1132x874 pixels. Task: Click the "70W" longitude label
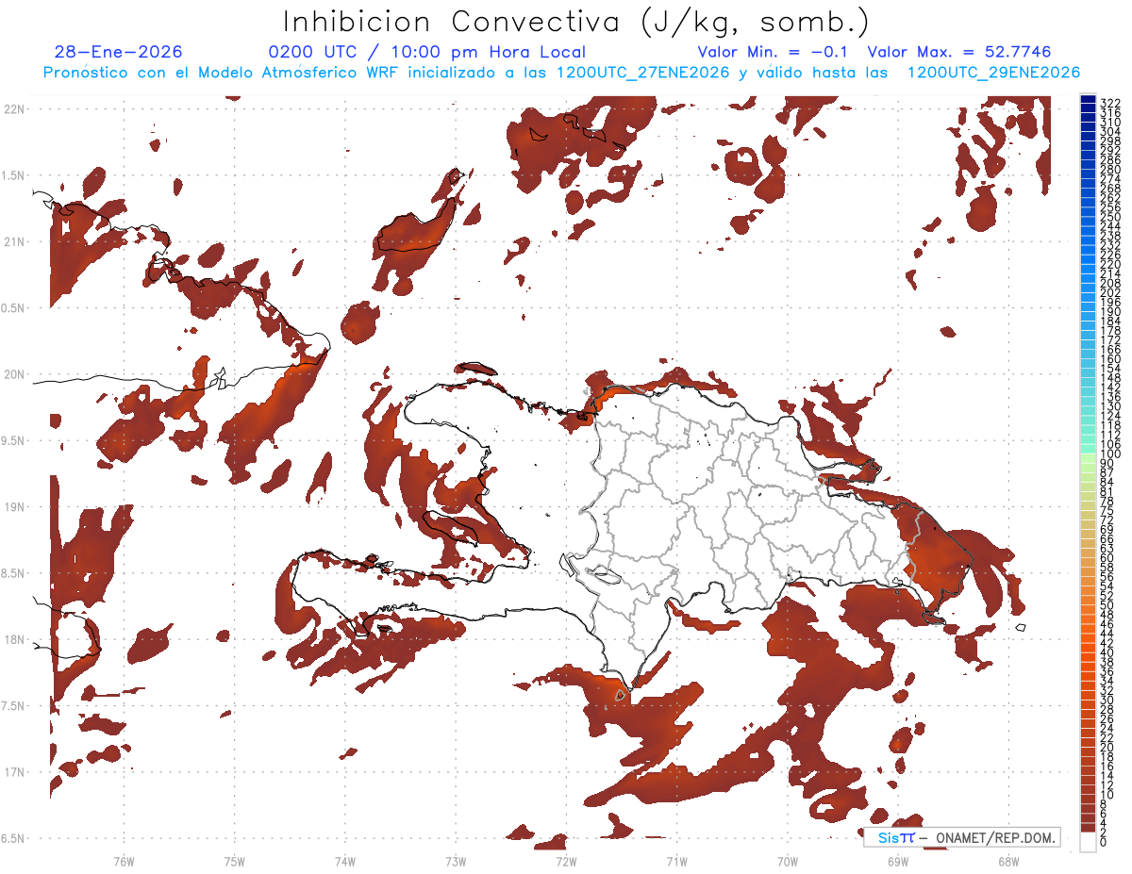click(787, 861)
